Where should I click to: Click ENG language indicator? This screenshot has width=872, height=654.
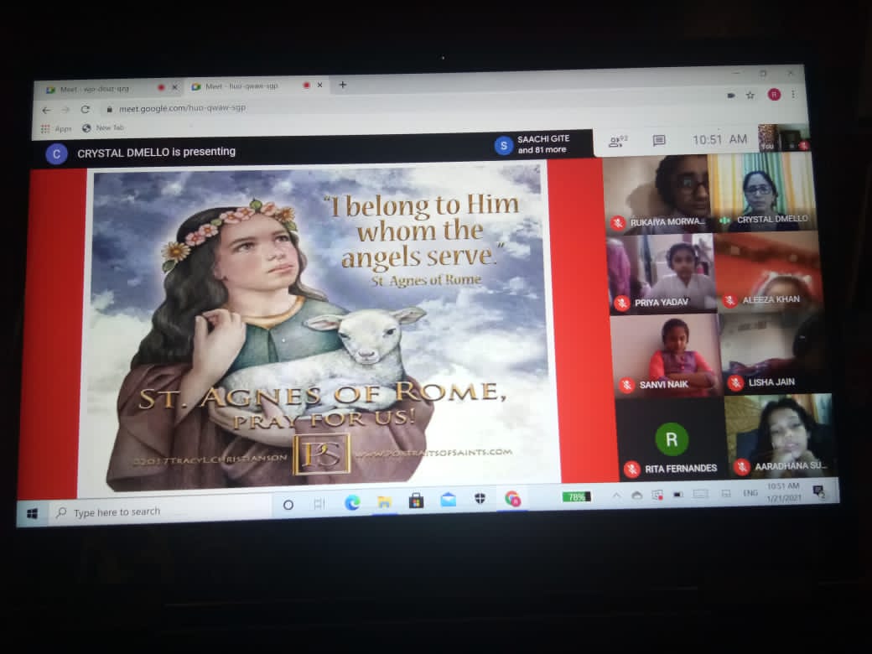[750, 493]
